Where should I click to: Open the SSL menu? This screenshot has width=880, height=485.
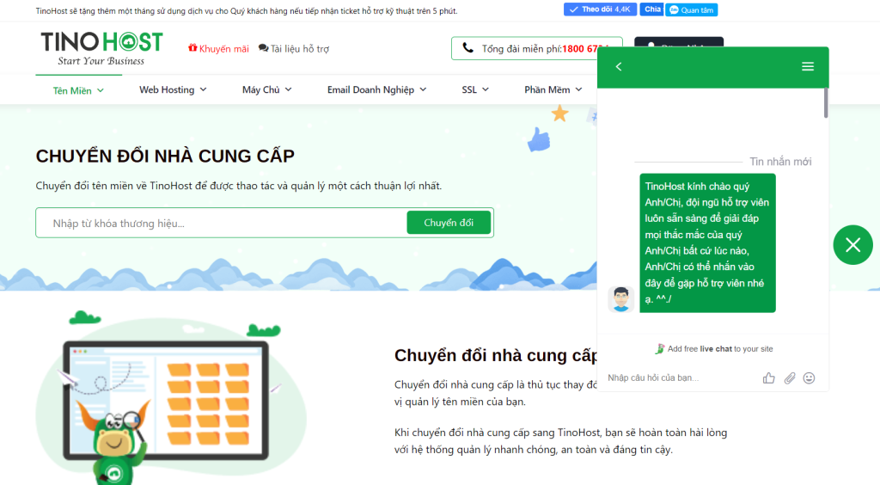[x=475, y=89]
